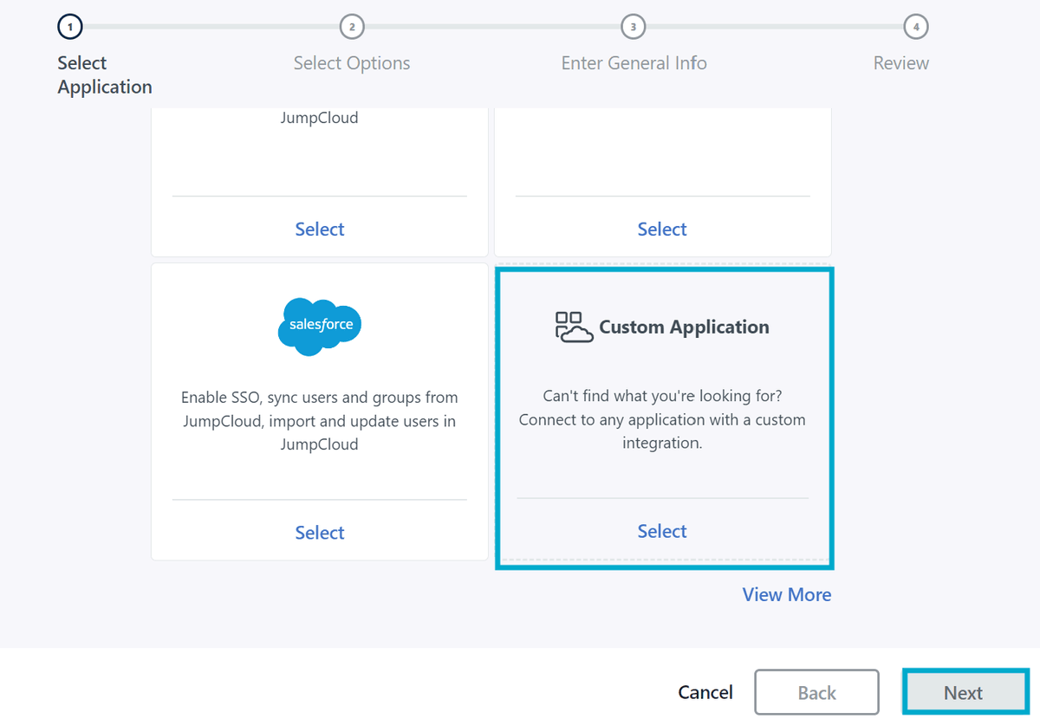Click step 2 Select Options indicator
Image resolution: width=1040 pixels, height=719 pixels.
[x=352, y=27]
